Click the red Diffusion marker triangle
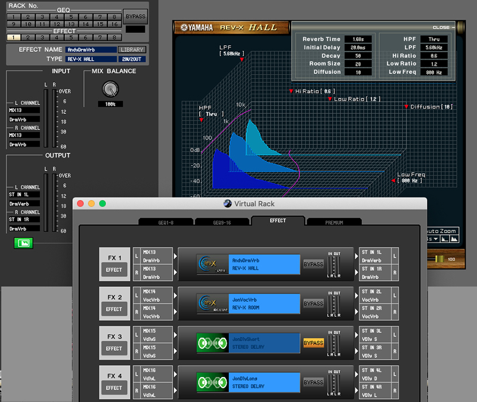Image resolution: width=477 pixels, height=402 pixels. coord(406,107)
